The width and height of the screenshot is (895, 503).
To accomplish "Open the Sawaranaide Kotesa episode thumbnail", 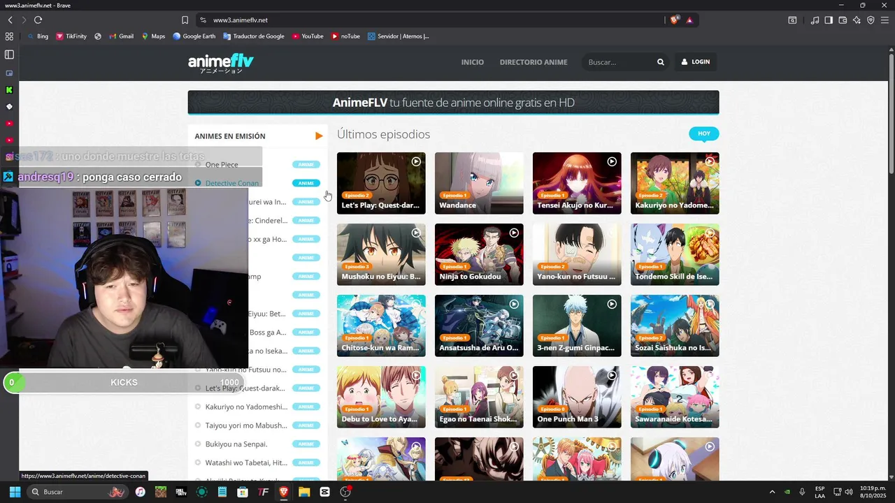I will click(x=675, y=397).
